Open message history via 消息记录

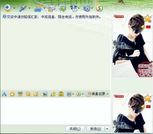click(x=96, y=94)
